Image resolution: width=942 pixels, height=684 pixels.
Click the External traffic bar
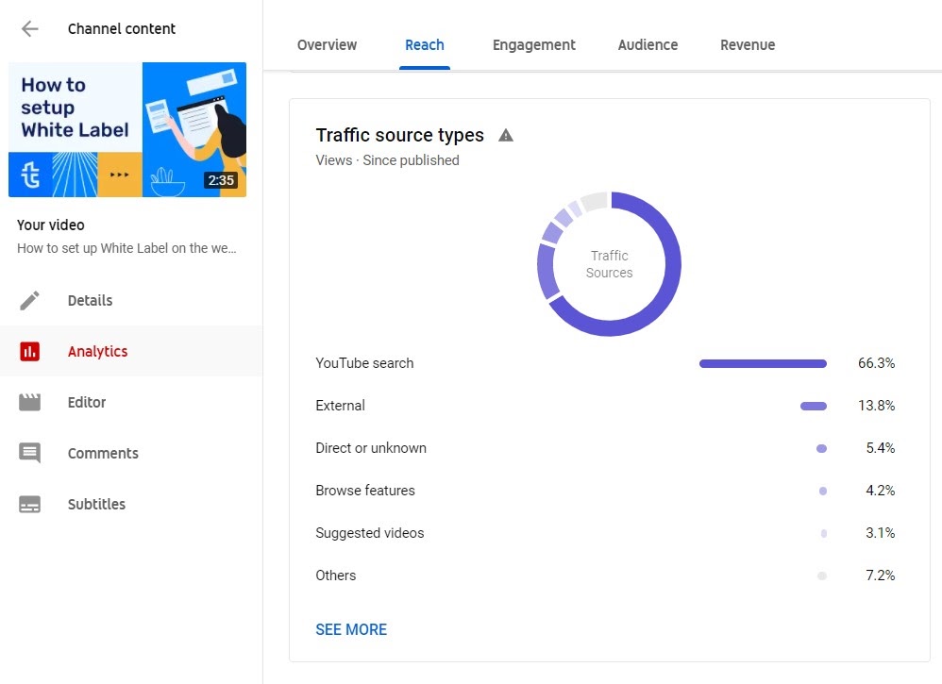point(813,406)
